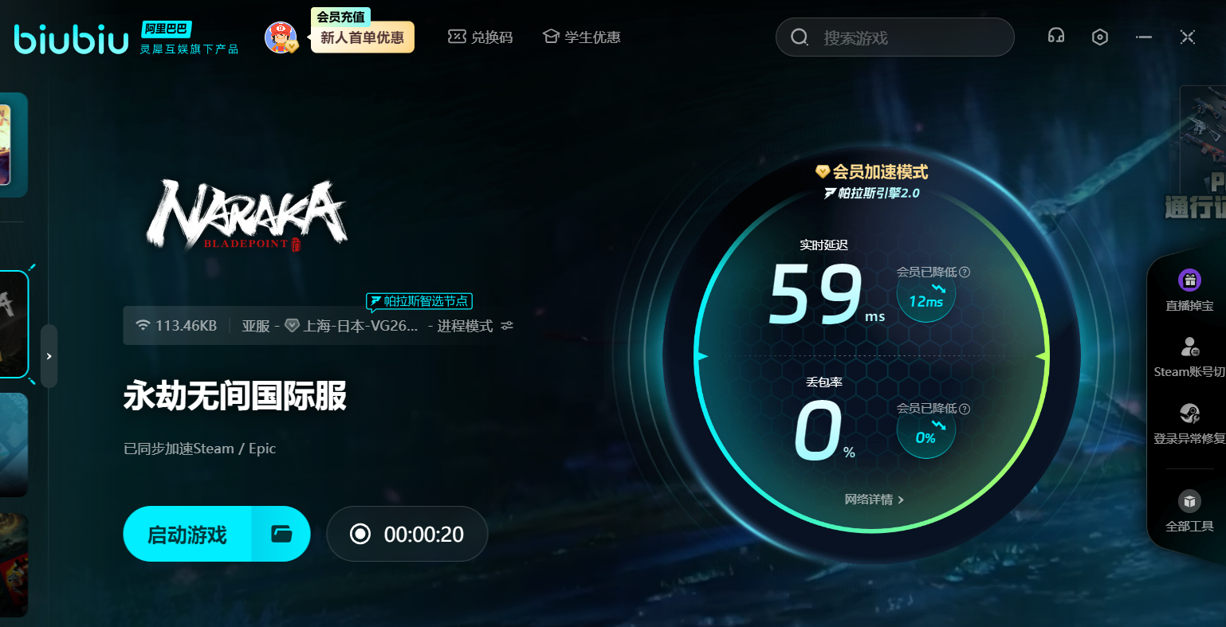Open game folder path icon
The image size is (1226, 627).
(x=281, y=534)
